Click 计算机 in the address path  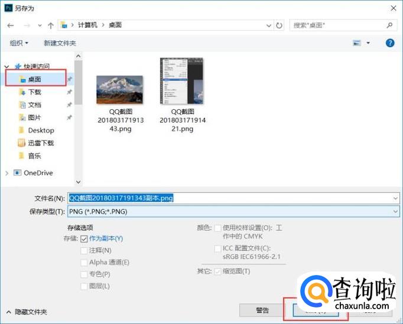click(x=87, y=25)
